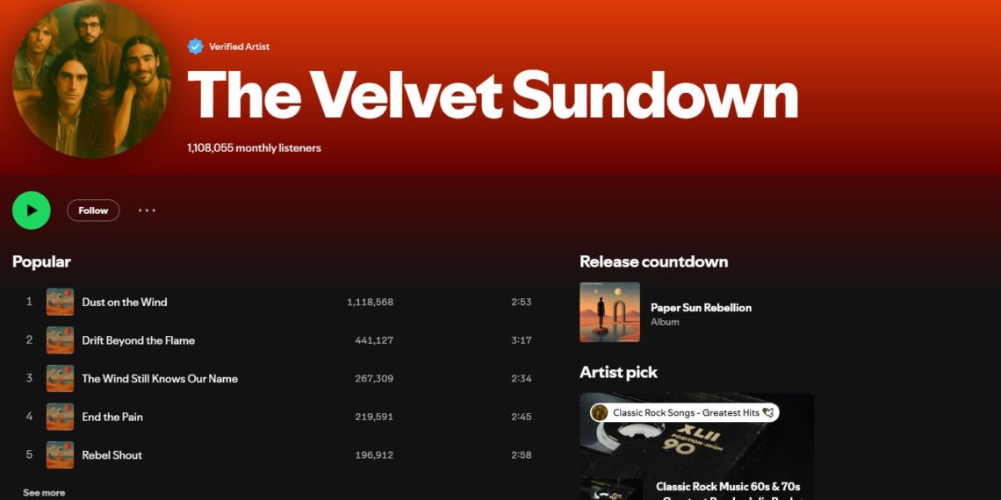This screenshot has height=500, width=1001.
Task: Open the three-dot more options menu
Action: [x=147, y=211]
